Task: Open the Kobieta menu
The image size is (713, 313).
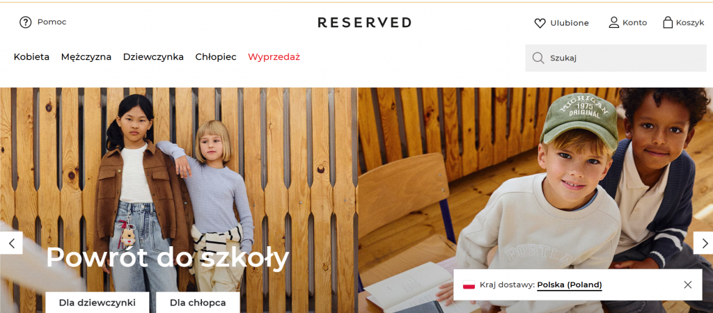Action: (31, 57)
